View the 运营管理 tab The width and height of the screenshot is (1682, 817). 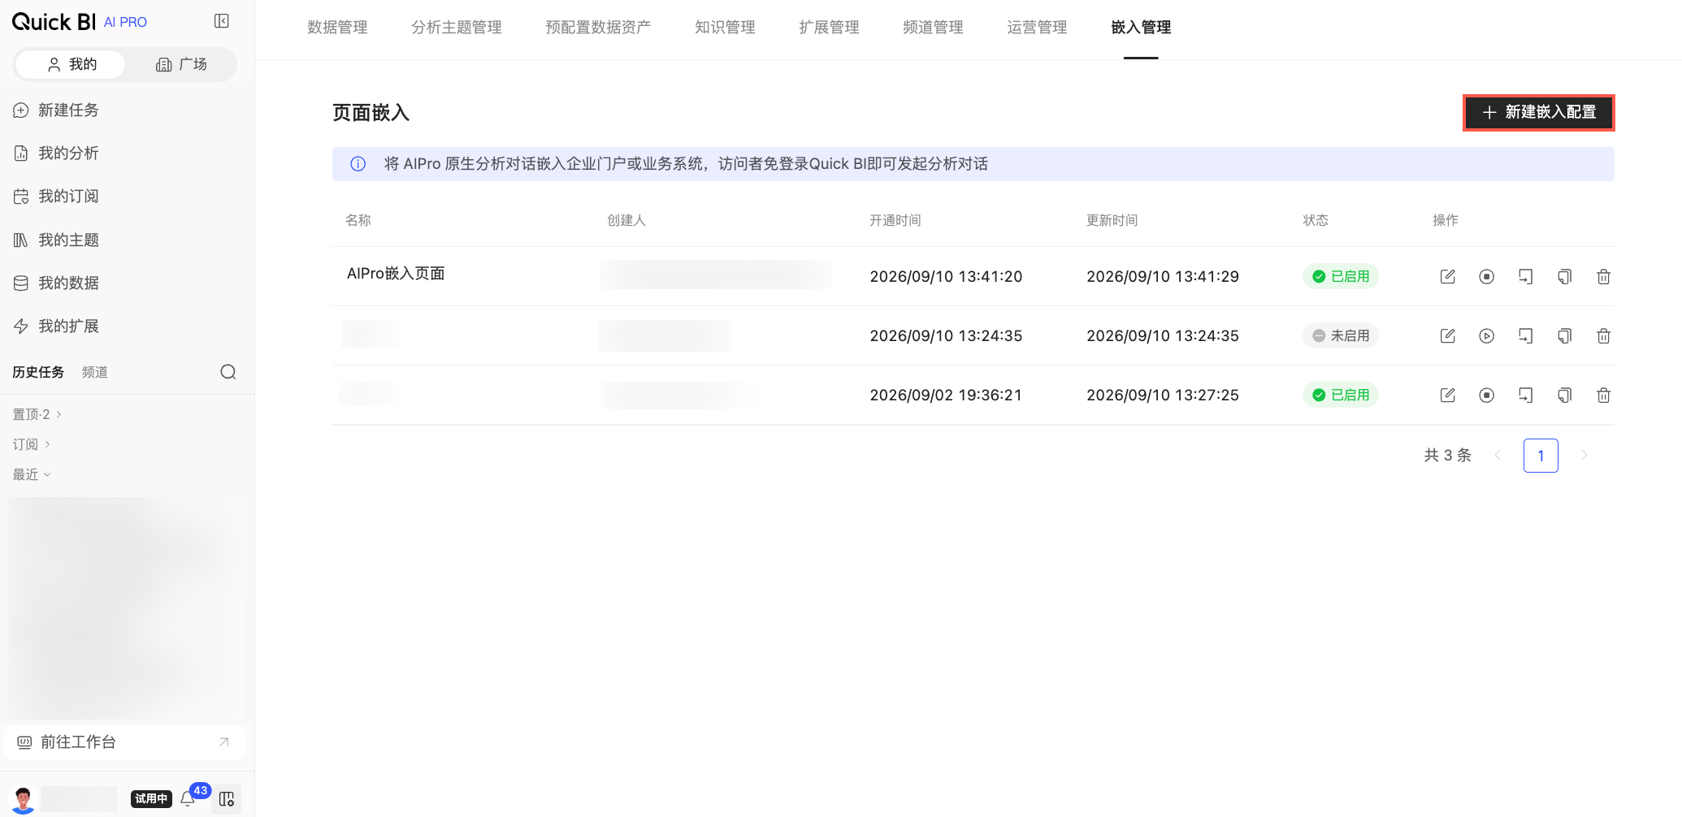pos(1037,28)
